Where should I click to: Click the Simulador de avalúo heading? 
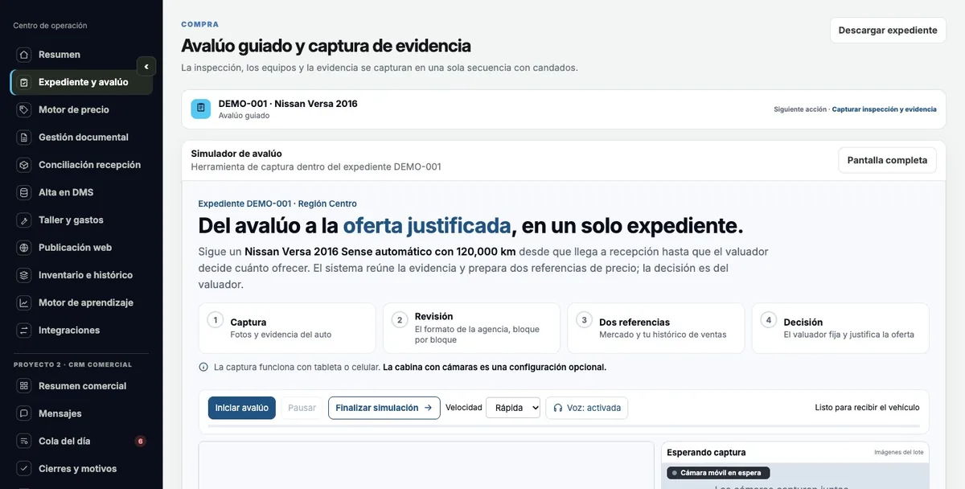pyautogui.click(x=236, y=154)
